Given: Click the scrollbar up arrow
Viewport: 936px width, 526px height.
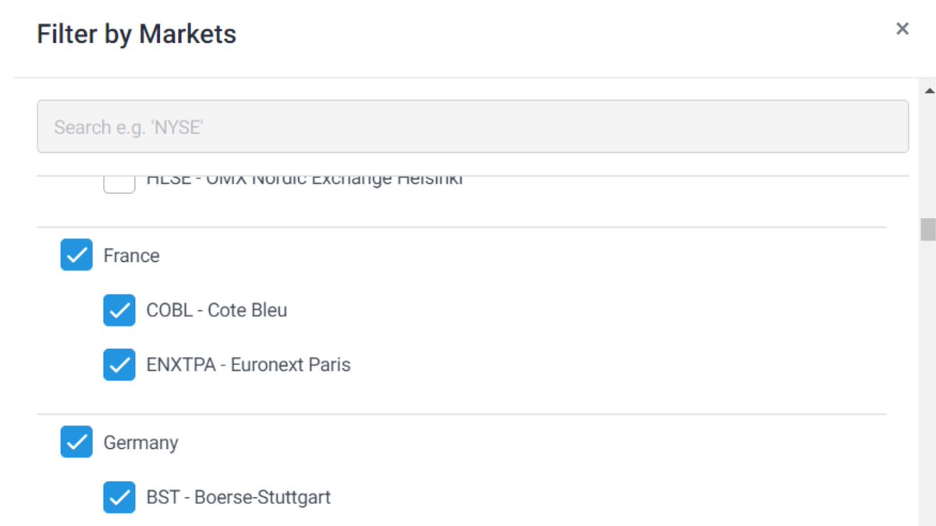Looking at the screenshot, I should click(x=928, y=90).
